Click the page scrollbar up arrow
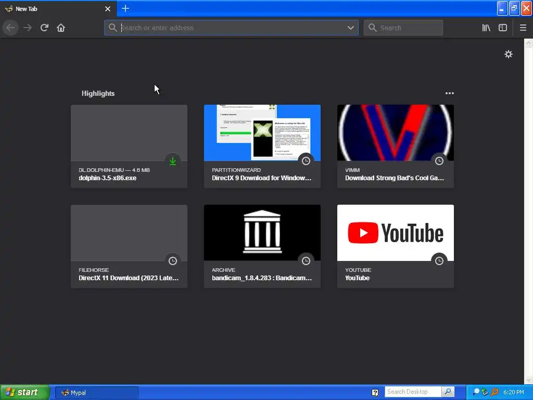533x400 pixels. coord(529,43)
